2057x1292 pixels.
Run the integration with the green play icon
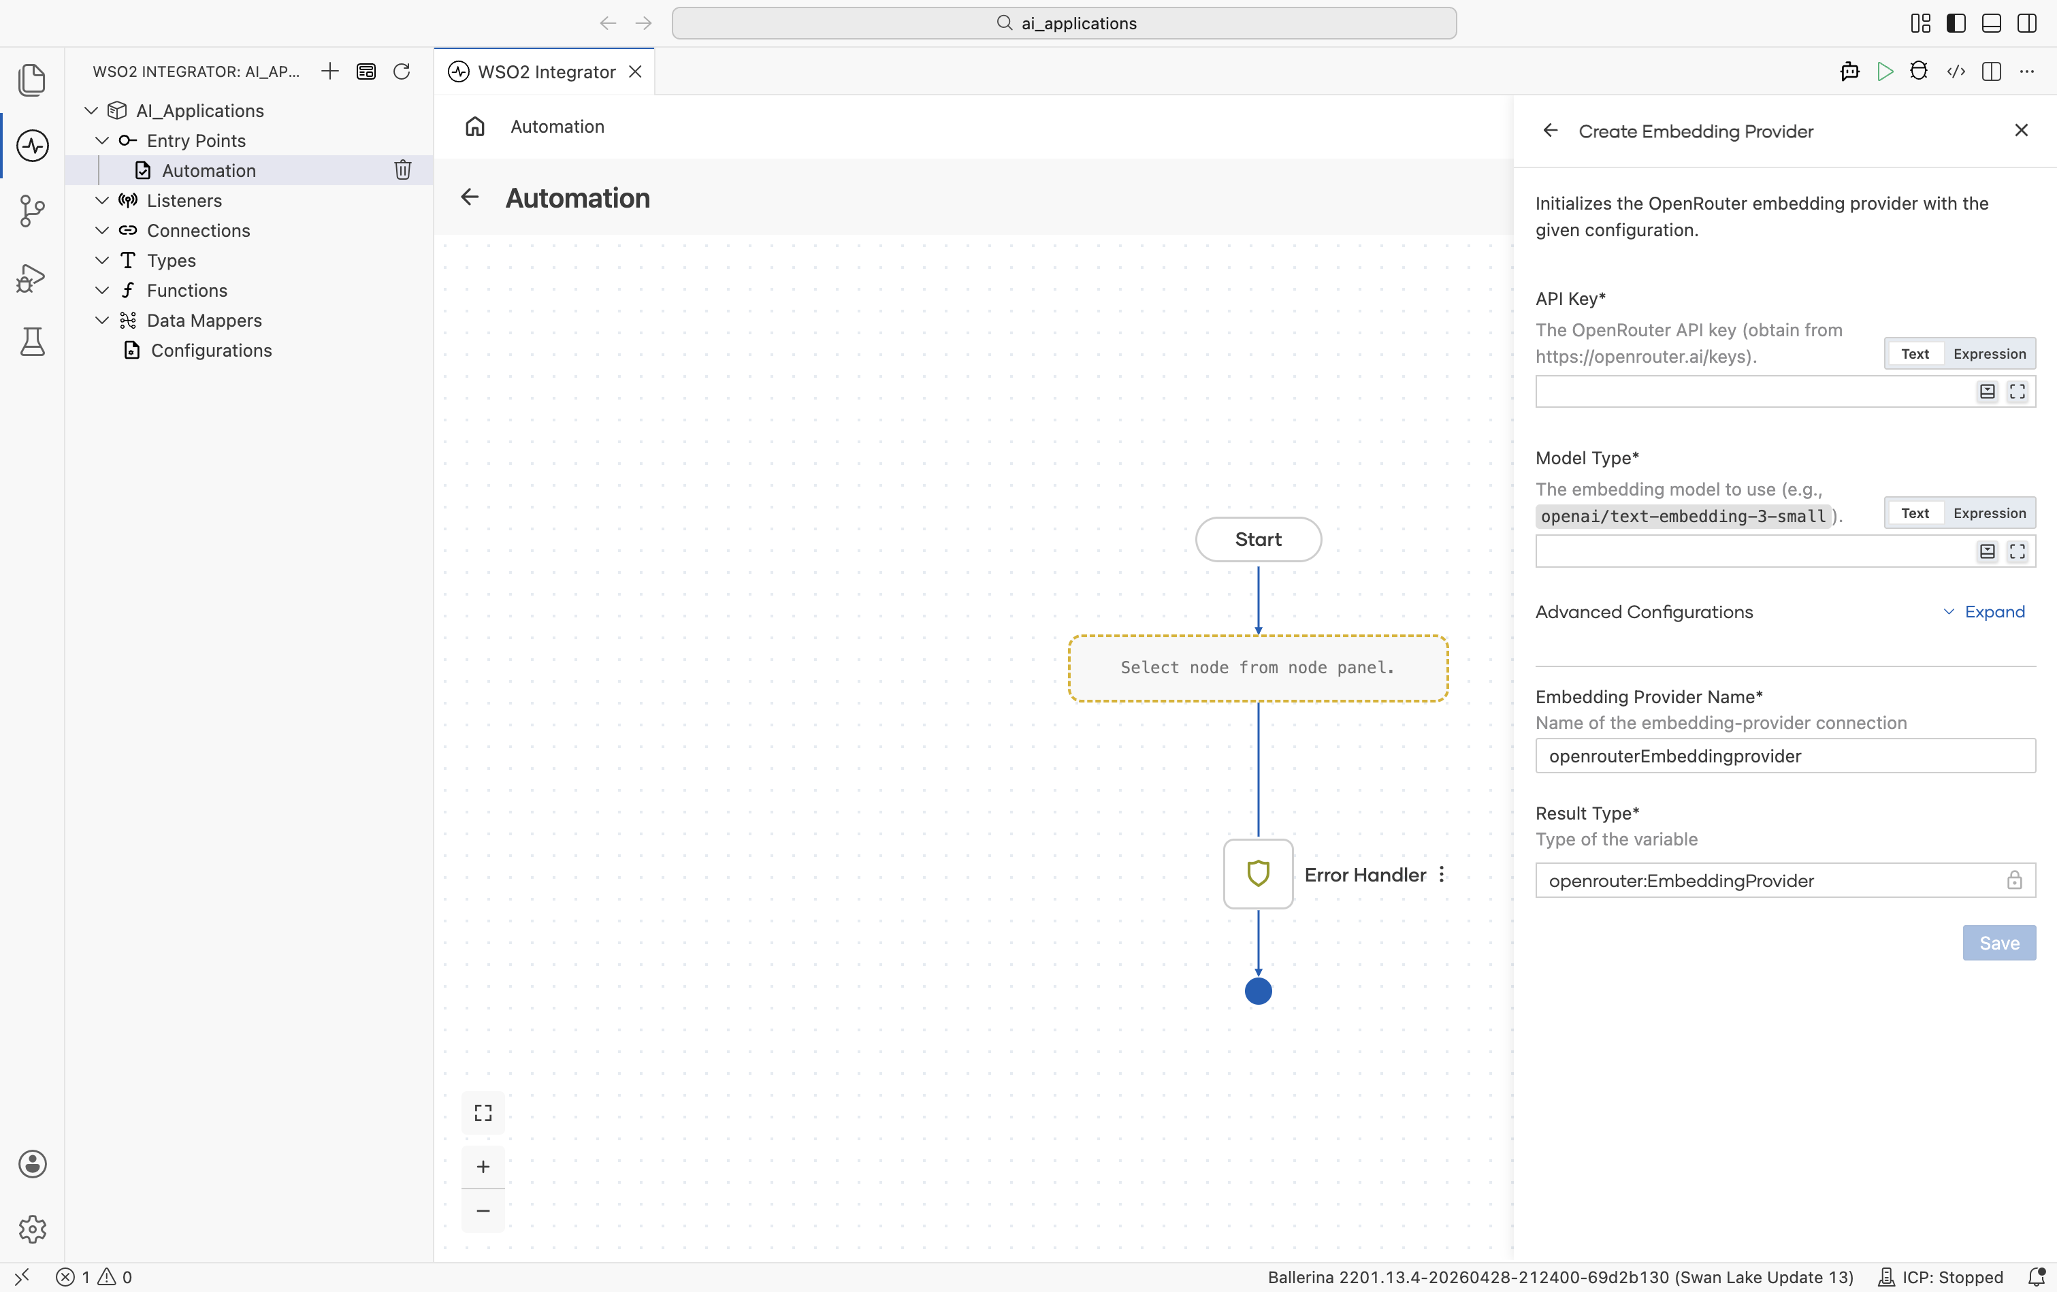click(1884, 71)
